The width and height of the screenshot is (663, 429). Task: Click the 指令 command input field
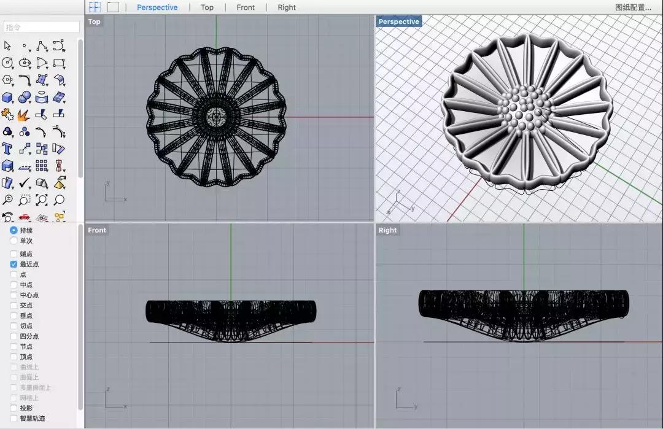click(x=42, y=27)
